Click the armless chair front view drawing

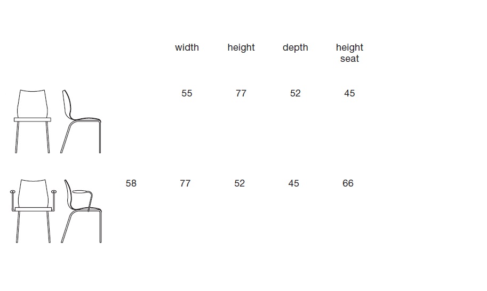click(x=33, y=122)
